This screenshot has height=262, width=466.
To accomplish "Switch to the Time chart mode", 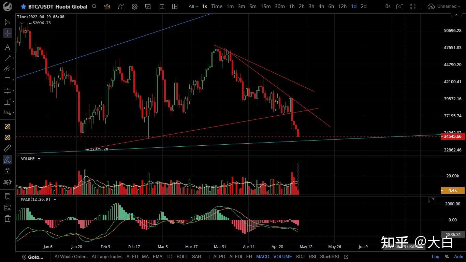I will pyautogui.click(x=217, y=6).
